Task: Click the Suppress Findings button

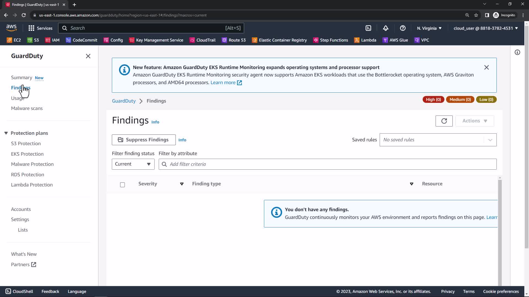Action: pos(144,140)
